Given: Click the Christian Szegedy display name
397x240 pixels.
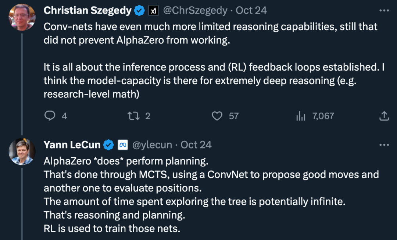Looking at the screenshot, I should pos(87,11).
